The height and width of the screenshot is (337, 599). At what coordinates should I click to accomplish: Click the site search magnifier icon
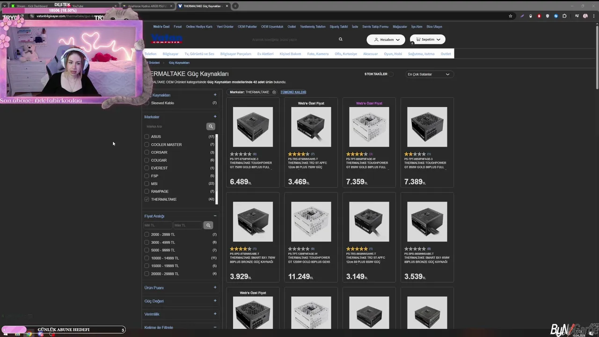[341, 39]
